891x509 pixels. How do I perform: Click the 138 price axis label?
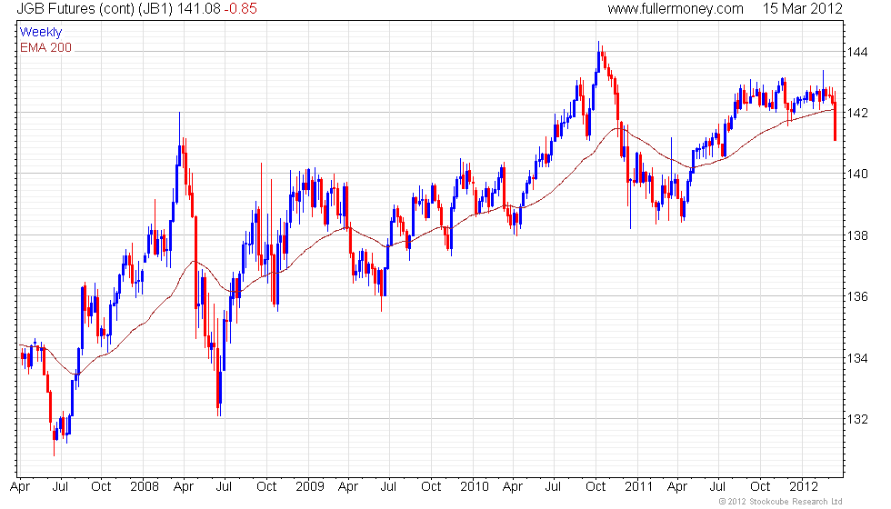click(856, 235)
